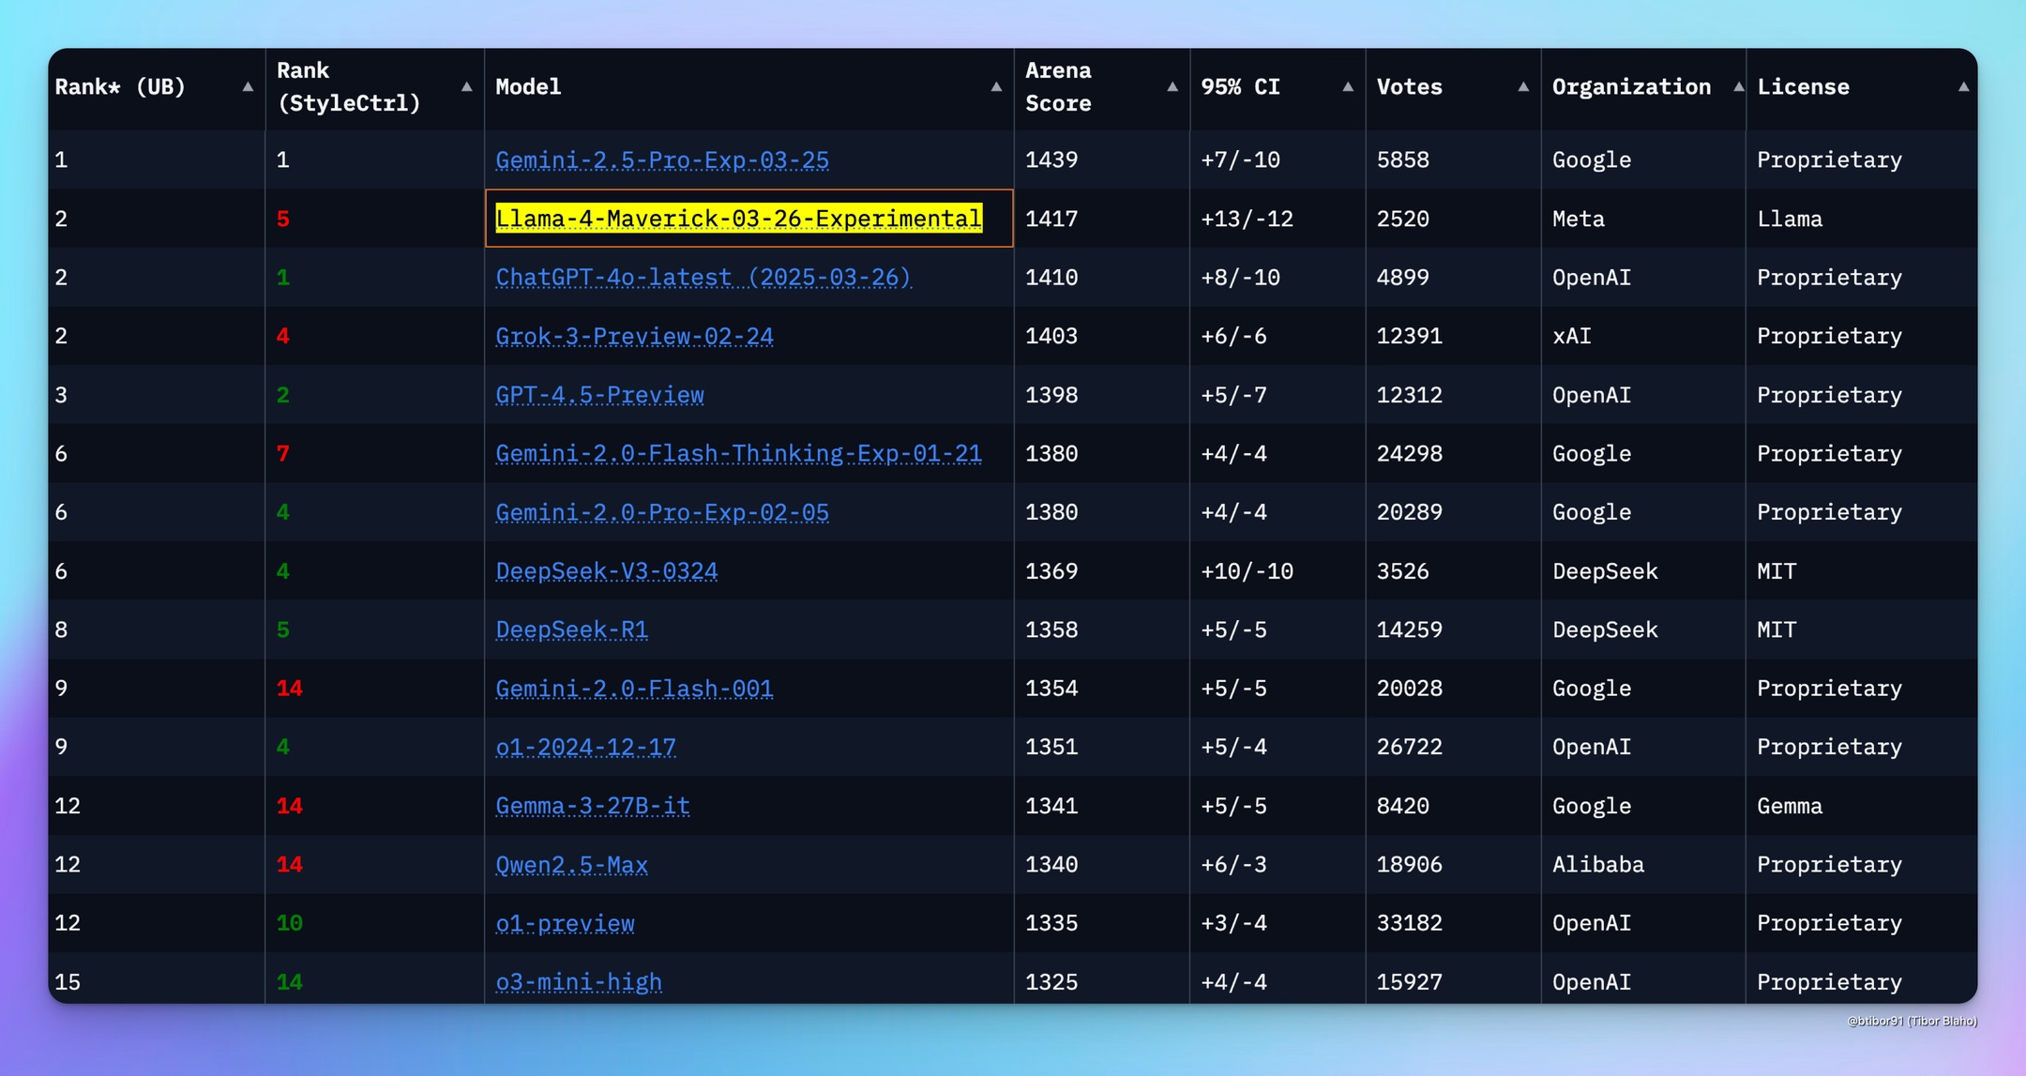Open Gemma-3-27B-it model link
Image resolution: width=2026 pixels, height=1076 pixels.
click(x=593, y=806)
